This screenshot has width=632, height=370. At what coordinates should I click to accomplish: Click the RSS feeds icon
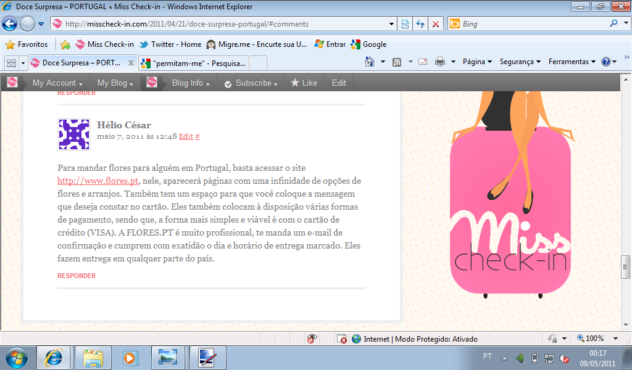[x=397, y=62]
